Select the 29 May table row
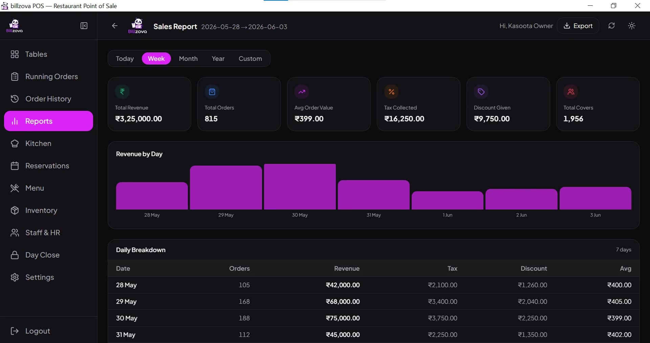Image resolution: width=650 pixels, height=343 pixels. pyautogui.click(x=374, y=301)
